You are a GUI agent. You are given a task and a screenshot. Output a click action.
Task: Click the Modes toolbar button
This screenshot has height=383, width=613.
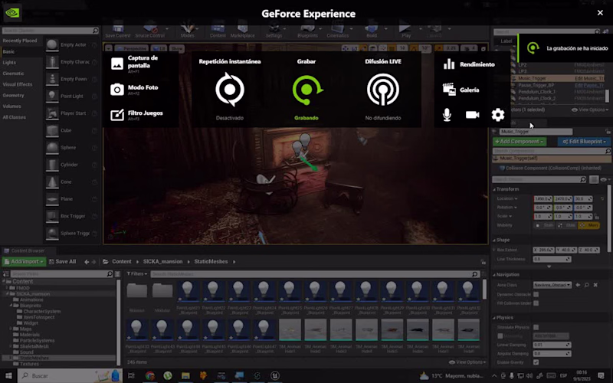(187, 31)
